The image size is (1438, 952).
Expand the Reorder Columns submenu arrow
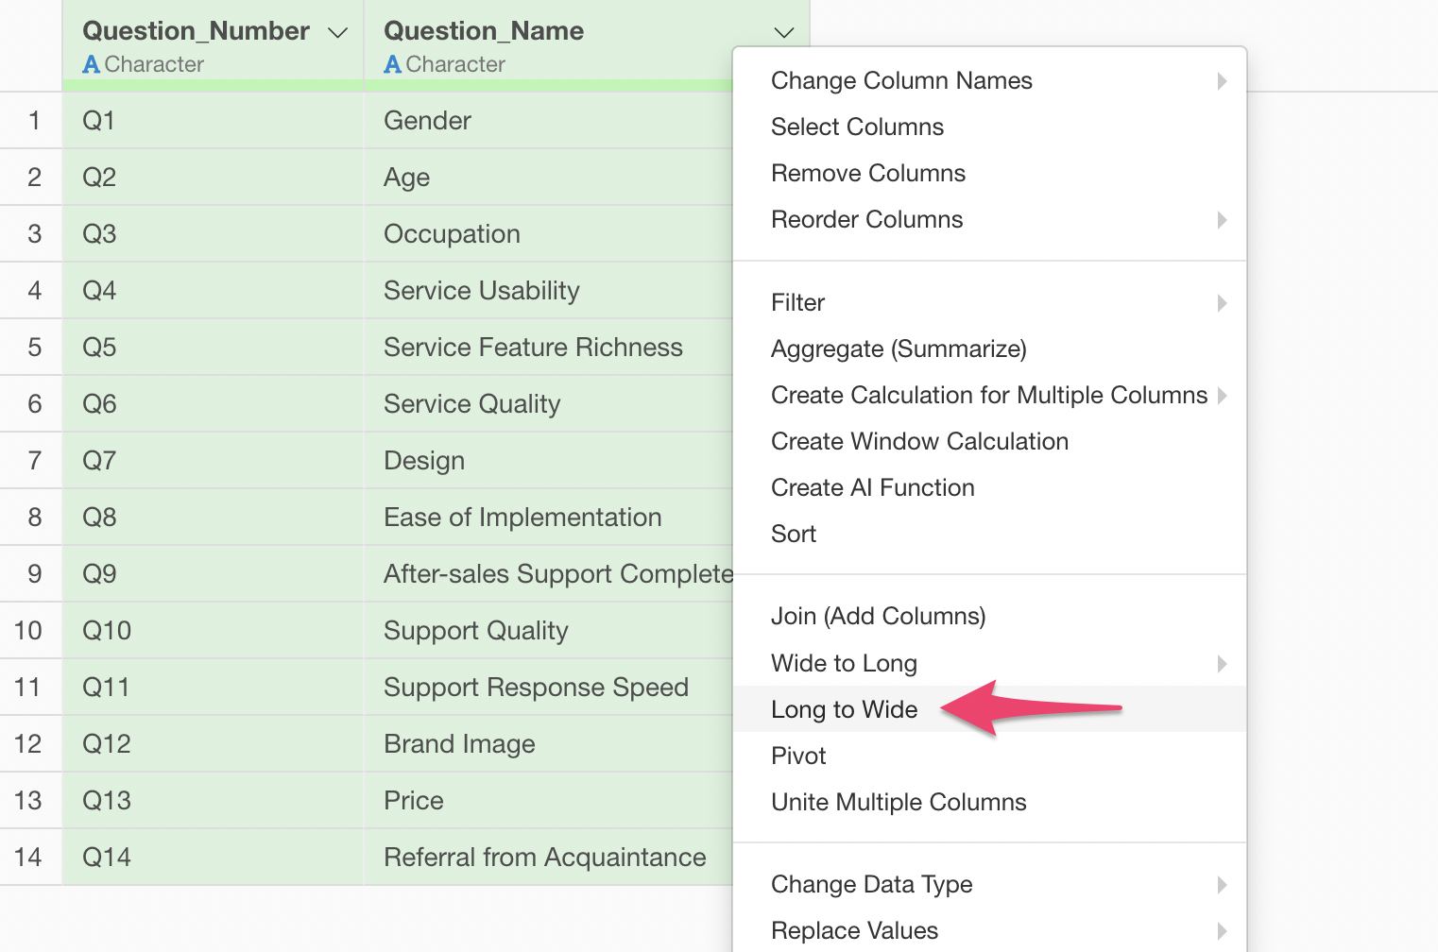(1222, 220)
